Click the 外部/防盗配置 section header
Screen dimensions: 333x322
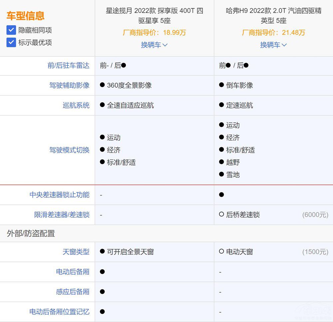point(31,233)
